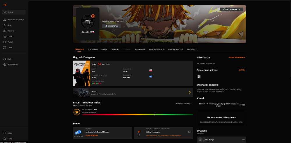Click the Kluby shield icon
291x143 pixels.
pyautogui.click(x=5, y=59)
